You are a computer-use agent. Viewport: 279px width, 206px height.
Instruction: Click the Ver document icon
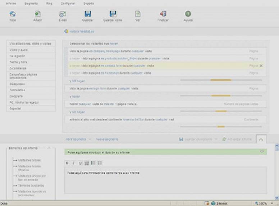(138, 14)
